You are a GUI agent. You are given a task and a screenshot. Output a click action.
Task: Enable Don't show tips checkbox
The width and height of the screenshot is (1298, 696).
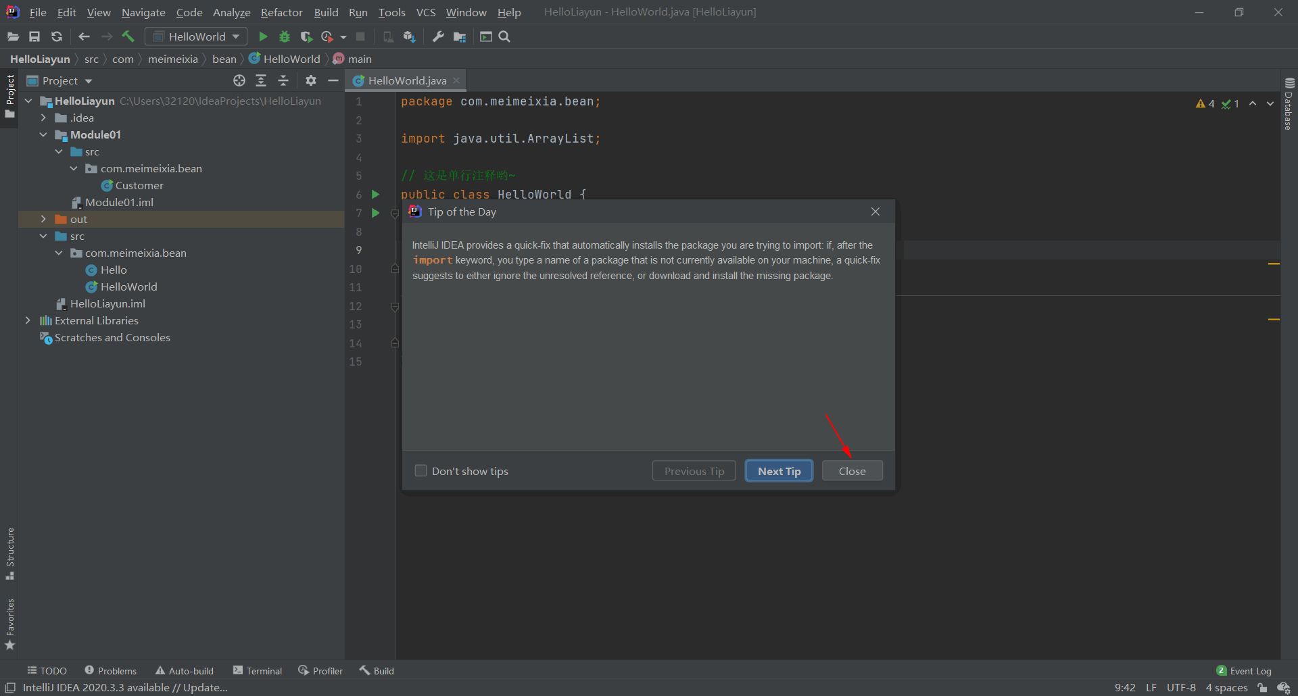click(420, 470)
